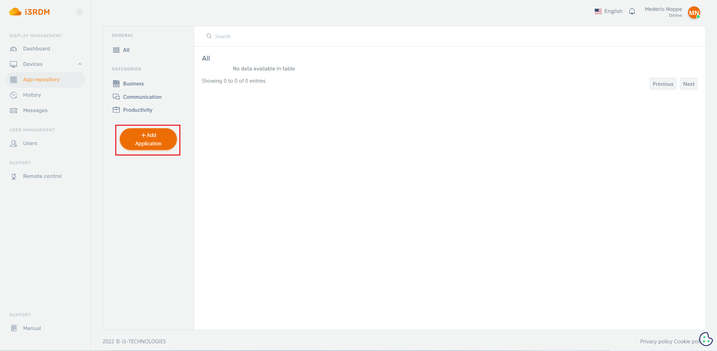
Task: Click the Users people icon
Action: pyautogui.click(x=14, y=143)
